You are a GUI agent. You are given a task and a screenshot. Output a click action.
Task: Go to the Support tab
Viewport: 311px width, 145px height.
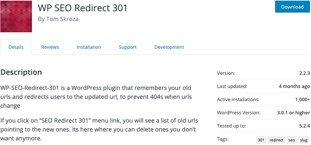click(x=128, y=47)
